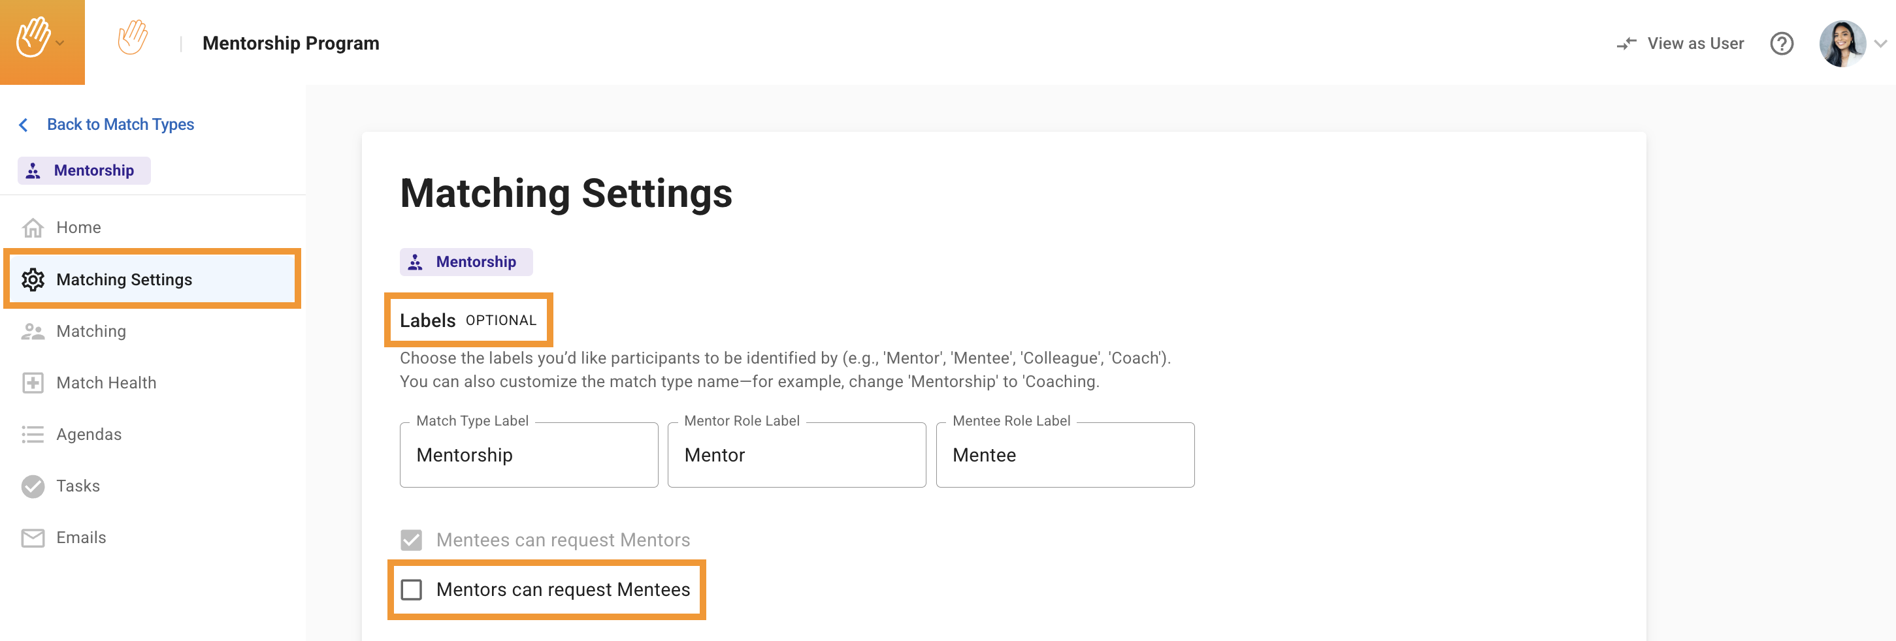Go to Agendas in sidebar
Screen dimensions: 1896x641
click(x=89, y=435)
